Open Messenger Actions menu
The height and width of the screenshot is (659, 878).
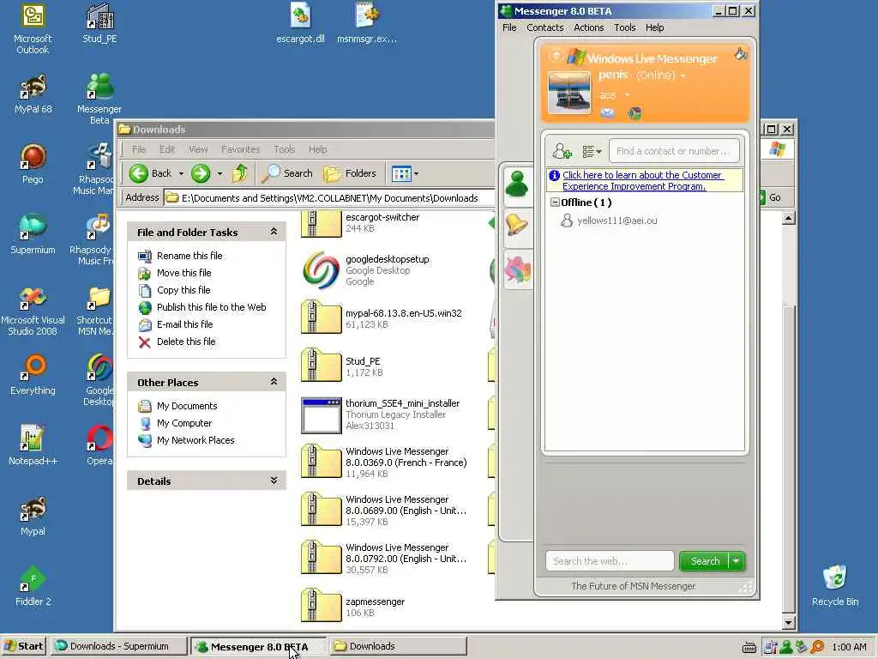[588, 27]
